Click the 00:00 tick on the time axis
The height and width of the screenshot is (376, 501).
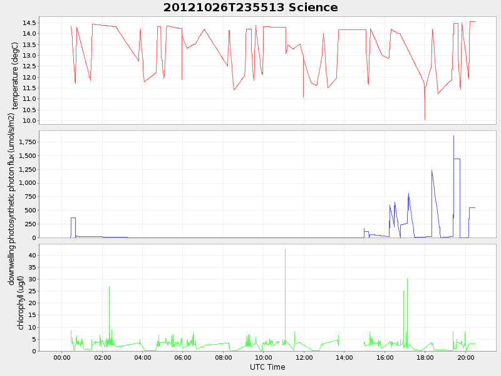pos(62,357)
